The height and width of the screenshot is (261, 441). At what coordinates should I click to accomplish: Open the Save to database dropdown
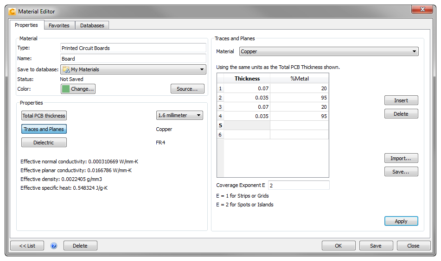[x=133, y=69]
